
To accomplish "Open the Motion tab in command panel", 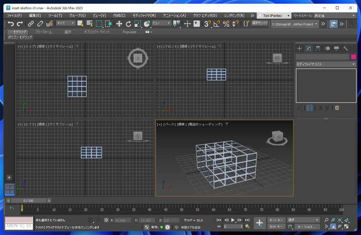I will (x=327, y=48).
